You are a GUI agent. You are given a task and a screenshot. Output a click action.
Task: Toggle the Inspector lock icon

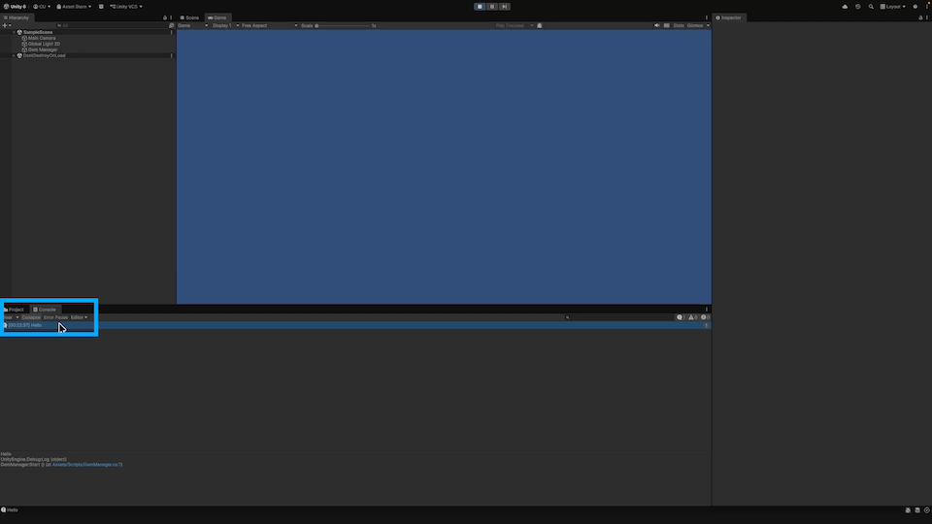click(x=920, y=17)
